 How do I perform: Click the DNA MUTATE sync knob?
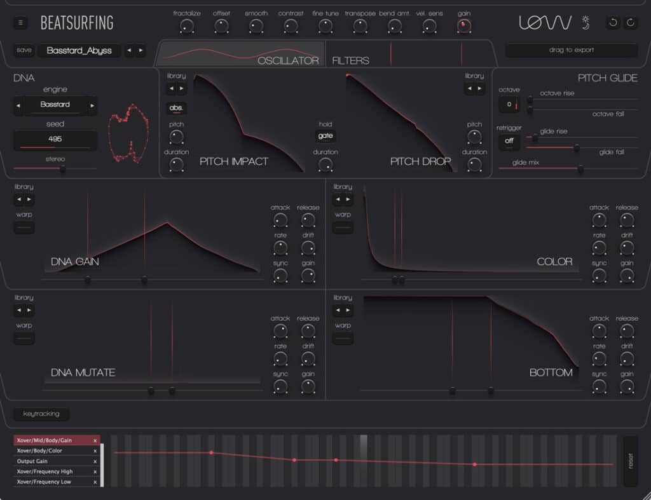pyautogui.click(x=280, y=387)
